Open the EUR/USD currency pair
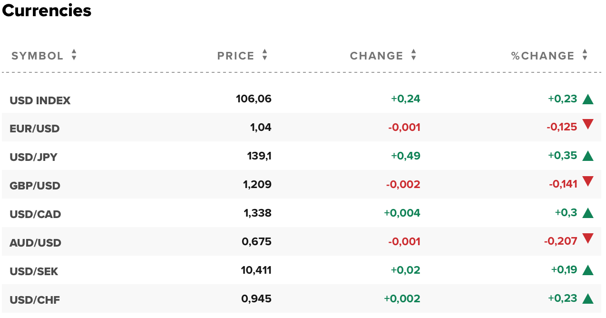Image resolution: width=606 pixels, height=318 pixels. 34,129
